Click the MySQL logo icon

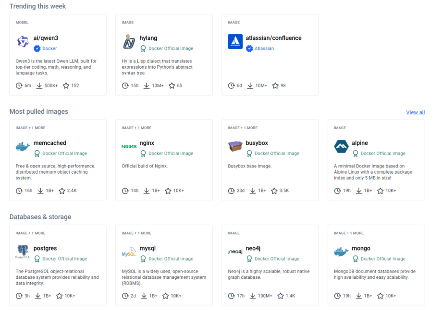point(129,252)
